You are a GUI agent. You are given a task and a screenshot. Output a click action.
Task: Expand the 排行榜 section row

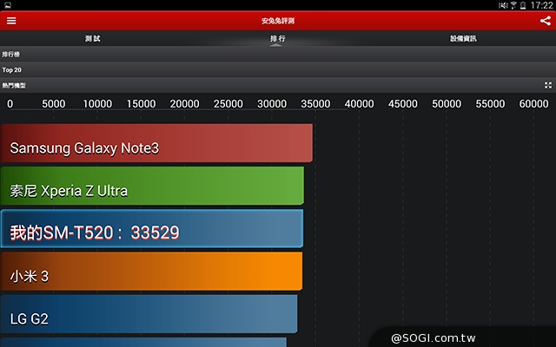(x=277, y=54)
